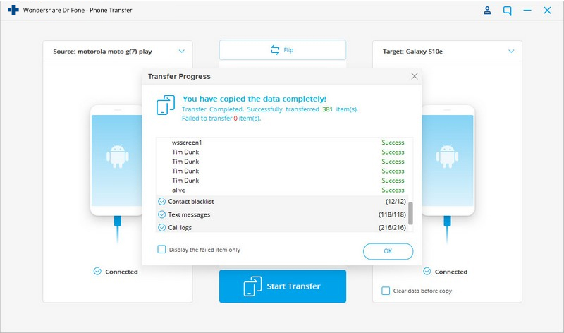Screen dimensions: 564x333
Task: Click the (12/12) count value
Action: [396, 202]
